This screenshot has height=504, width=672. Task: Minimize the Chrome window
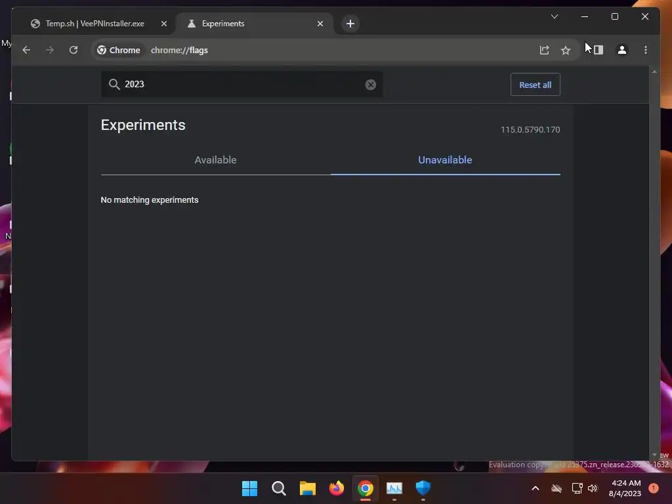(x=585, y=16)
